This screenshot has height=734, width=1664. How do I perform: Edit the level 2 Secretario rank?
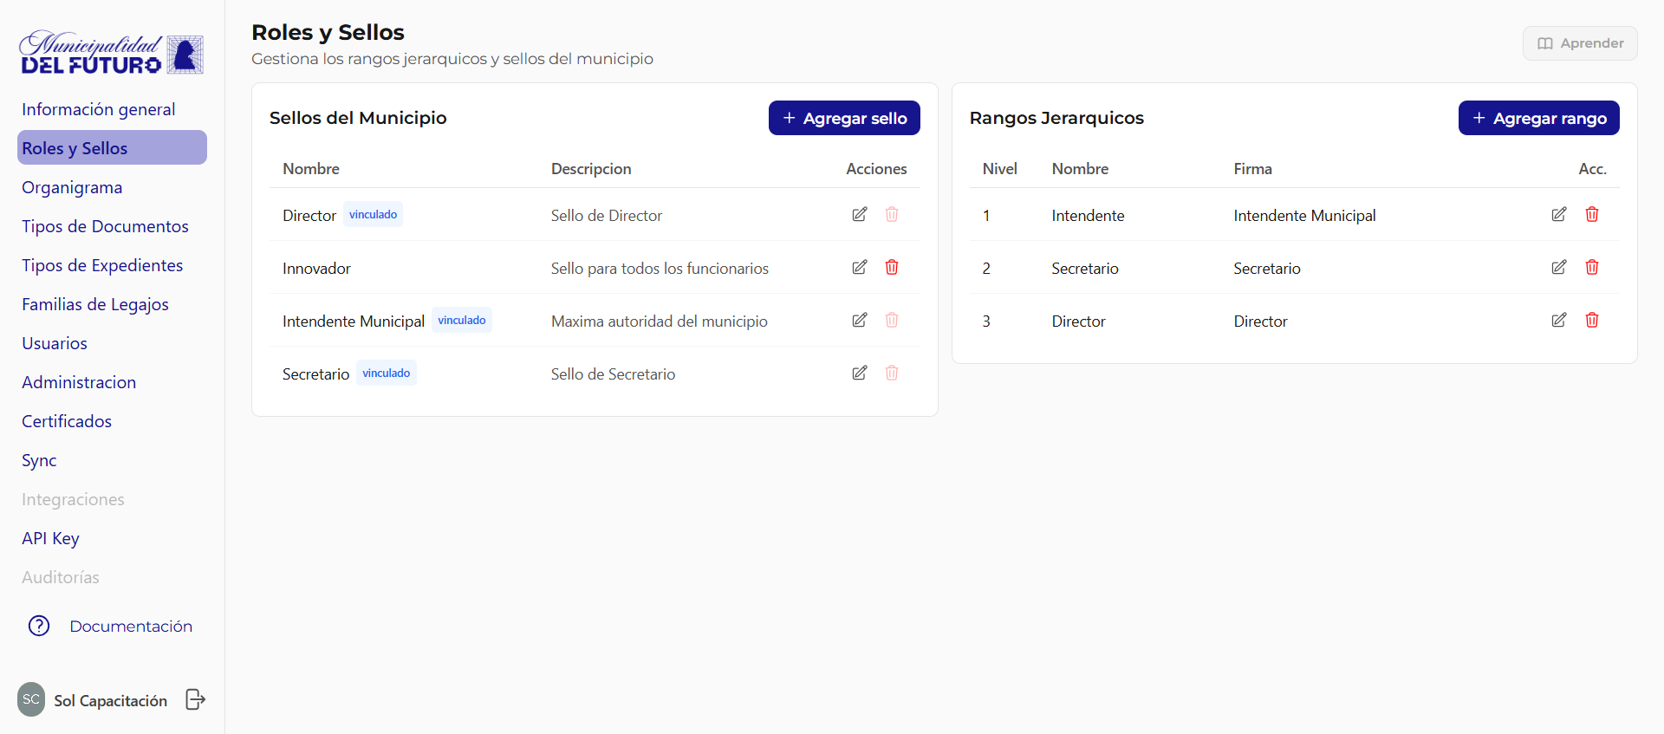pyautogui.click(x=1558, y=268)
